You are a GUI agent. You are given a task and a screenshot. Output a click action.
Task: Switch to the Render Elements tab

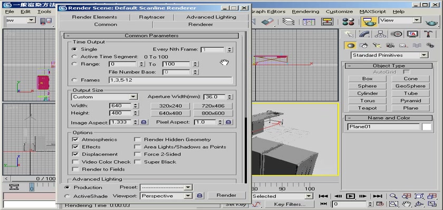click(94, 17)
